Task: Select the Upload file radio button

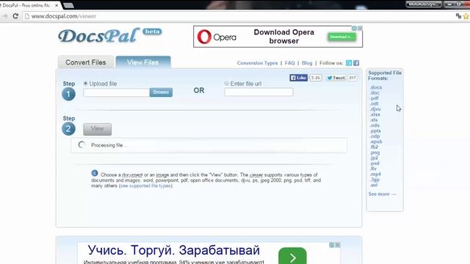Action: click(x=85, y=84)
